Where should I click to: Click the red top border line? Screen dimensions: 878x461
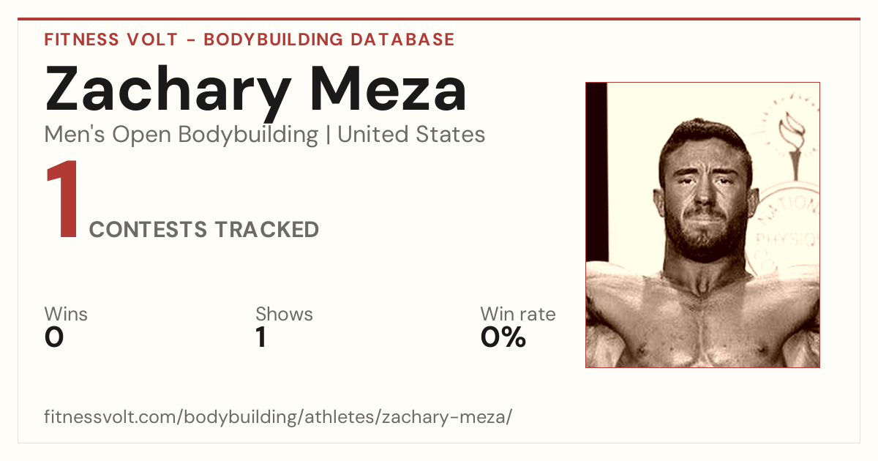pos(439,19)
